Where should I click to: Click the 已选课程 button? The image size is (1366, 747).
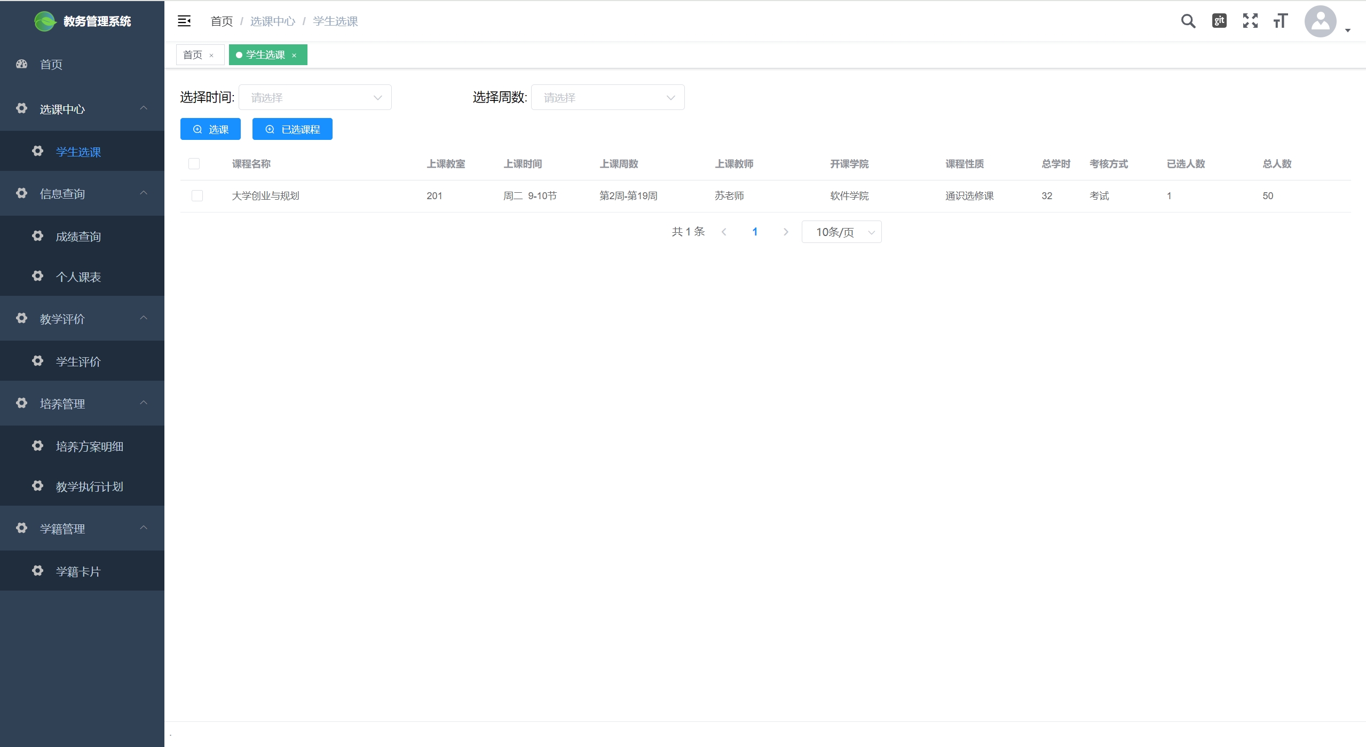click(x=292, y=129)
